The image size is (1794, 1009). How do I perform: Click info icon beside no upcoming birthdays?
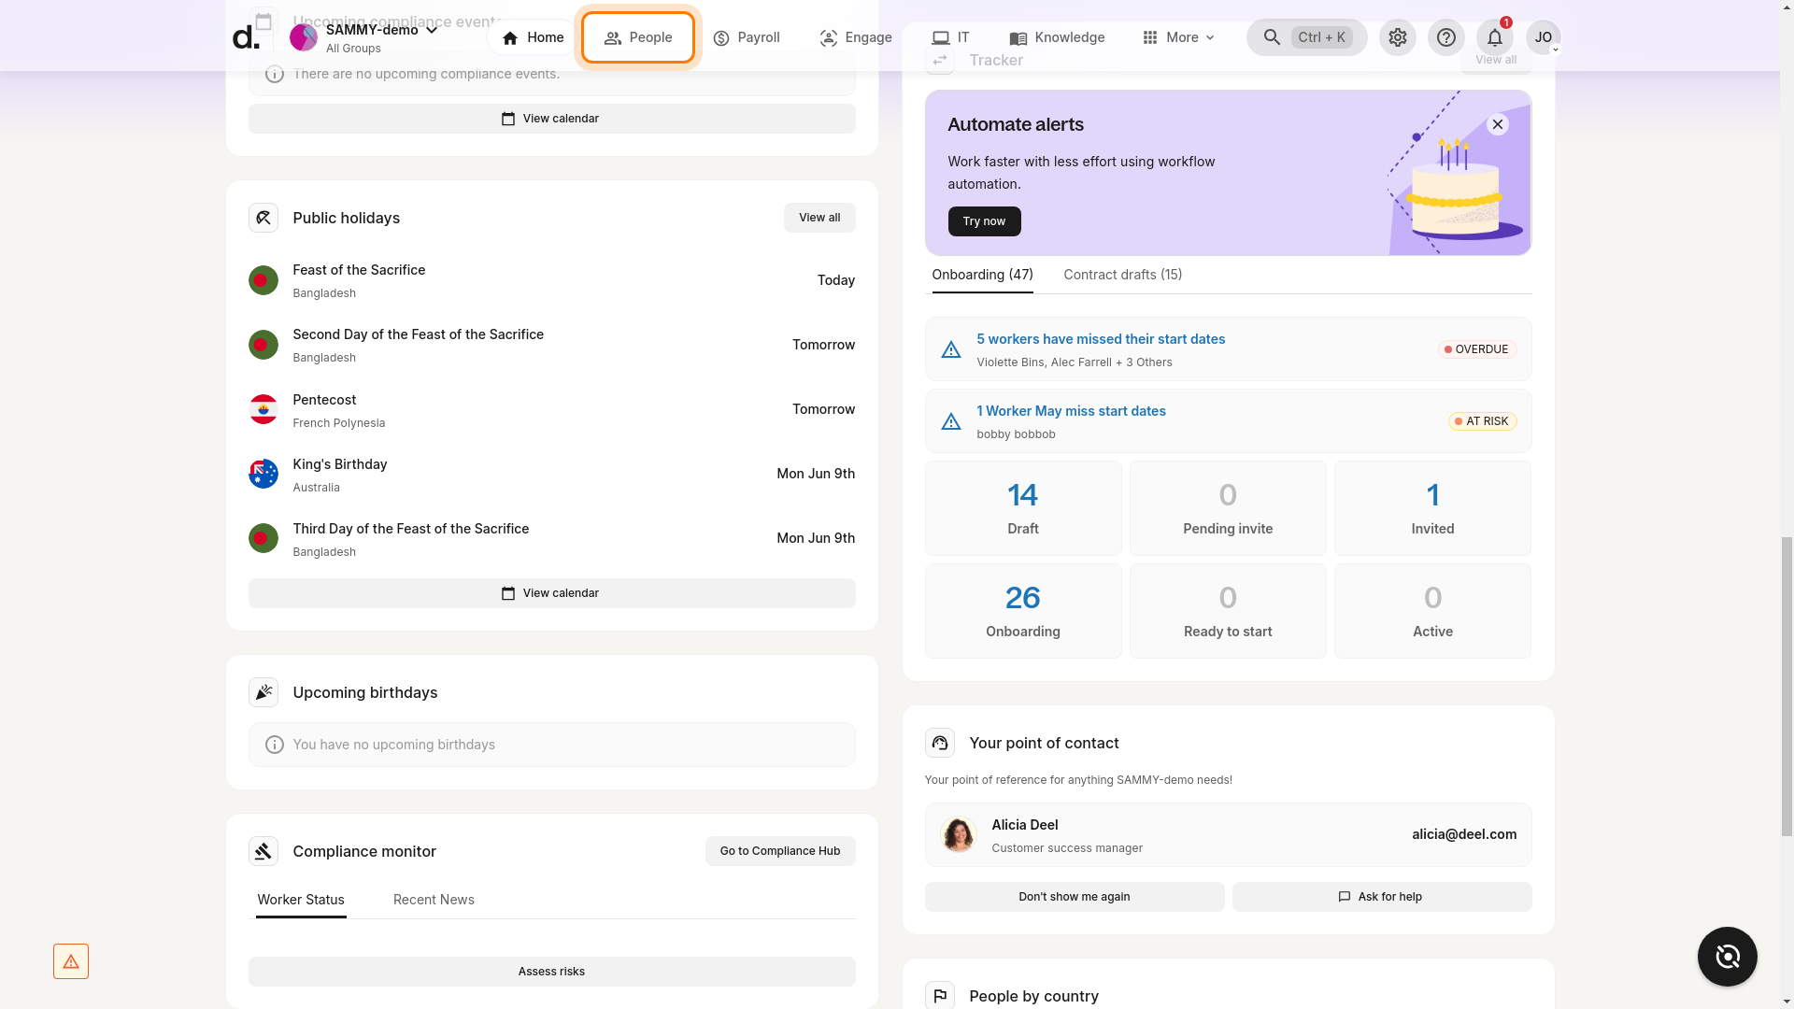click(x=274, y=745)
